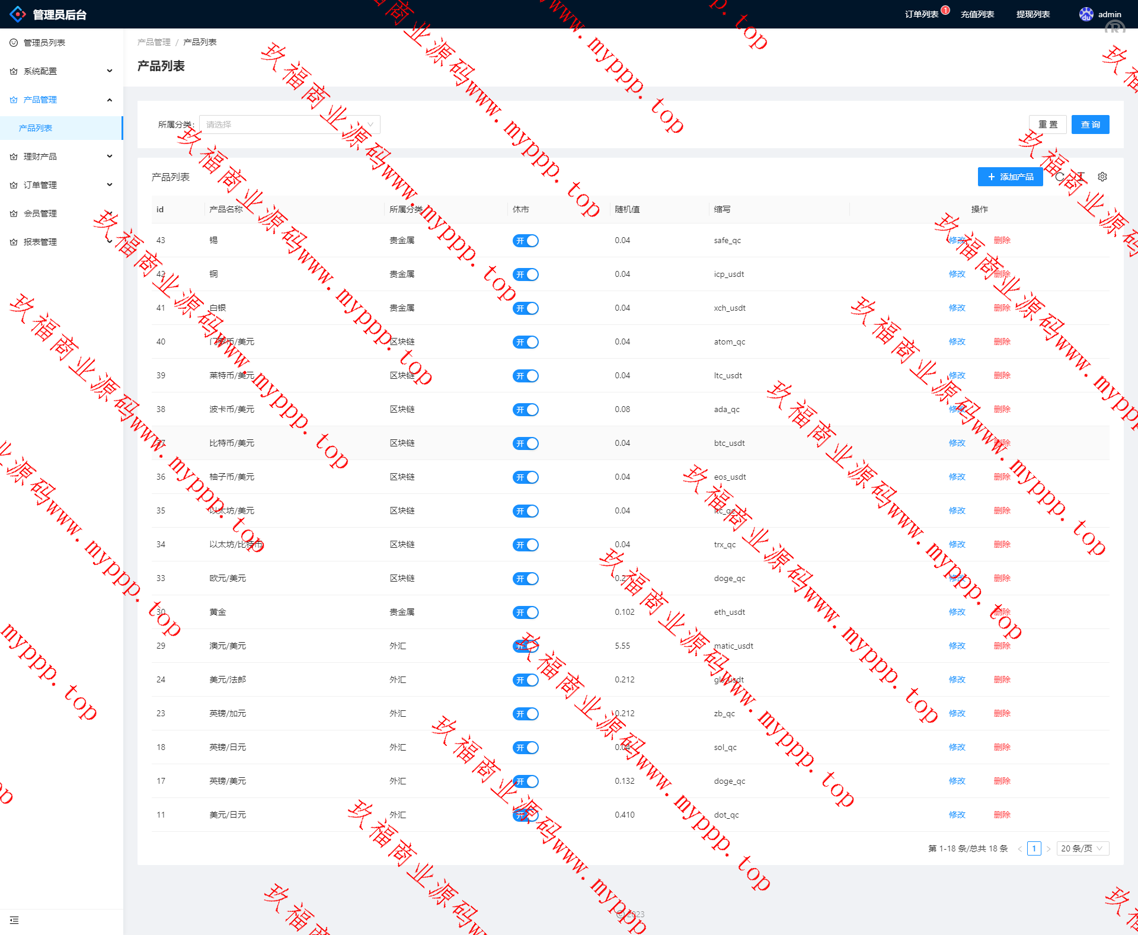The image size is (1138, 935).
Task: Open the 20 条/页 page size dropdown
Action: (1082, 848)
